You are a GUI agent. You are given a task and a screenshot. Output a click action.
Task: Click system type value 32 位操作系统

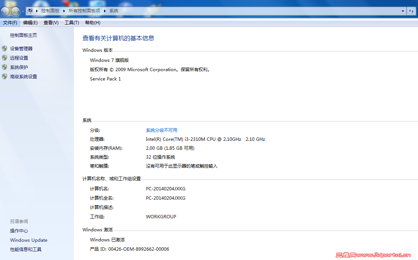pyautogui.click(x=160, y=157)
